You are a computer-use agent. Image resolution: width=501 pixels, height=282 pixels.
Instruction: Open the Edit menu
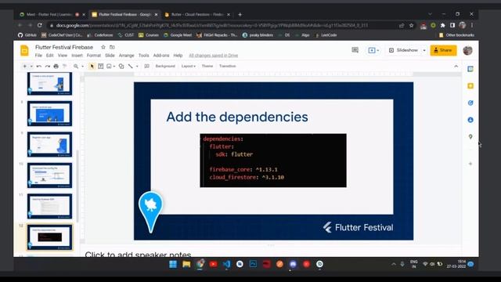(49, 56)
